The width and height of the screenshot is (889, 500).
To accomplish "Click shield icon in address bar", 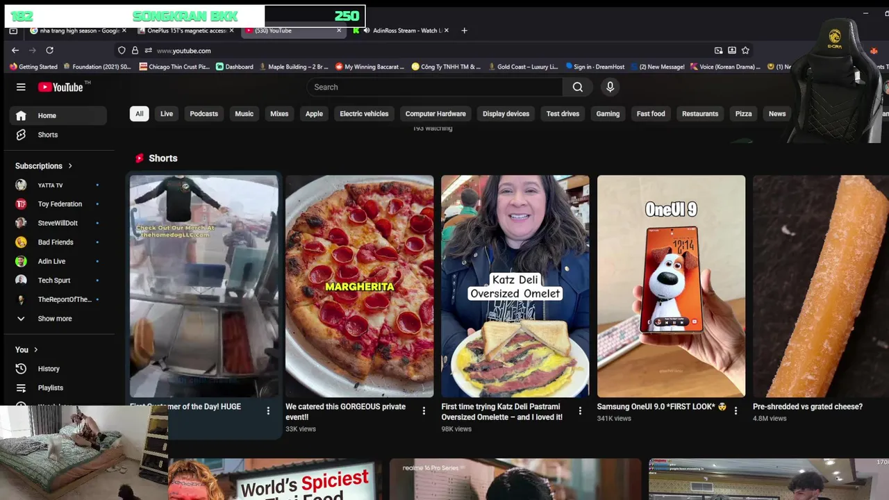I will (x=122, y=51).
